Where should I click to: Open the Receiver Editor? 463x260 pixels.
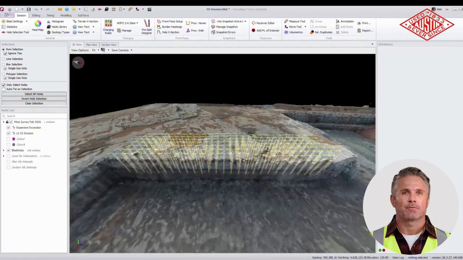tap(263, 23)
